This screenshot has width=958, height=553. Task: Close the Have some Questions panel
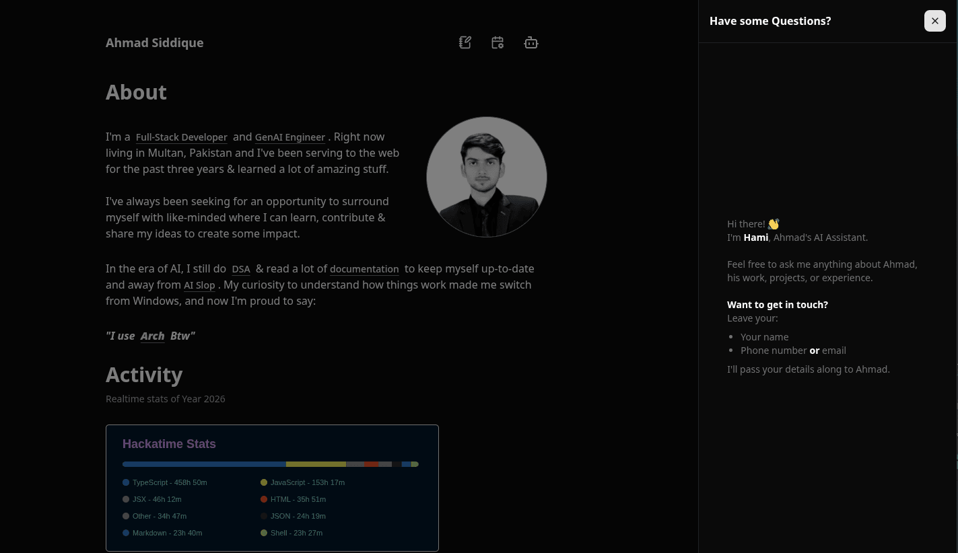point(934,21)
